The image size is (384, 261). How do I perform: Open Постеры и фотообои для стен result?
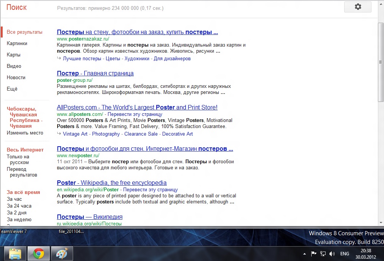(145, 148)
